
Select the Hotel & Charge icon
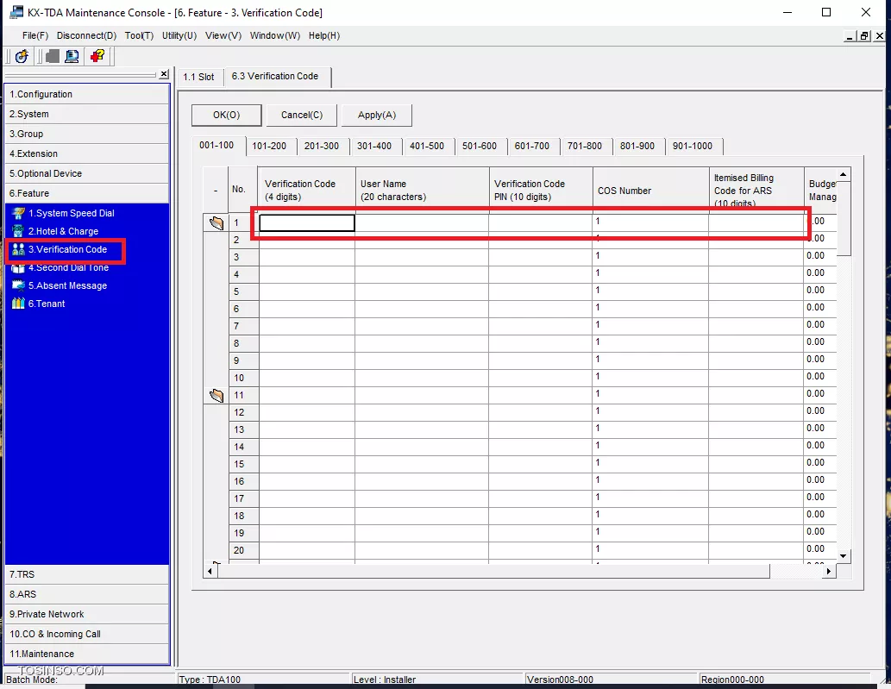[18, 231]
